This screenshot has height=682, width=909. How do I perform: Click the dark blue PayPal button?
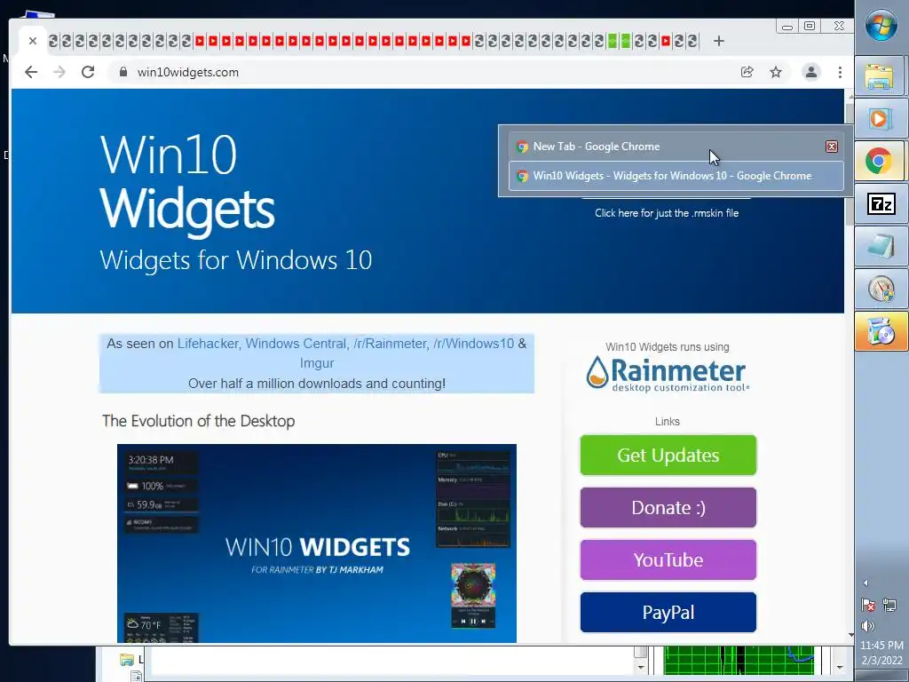pyautogui.click(x=668, y=613)
